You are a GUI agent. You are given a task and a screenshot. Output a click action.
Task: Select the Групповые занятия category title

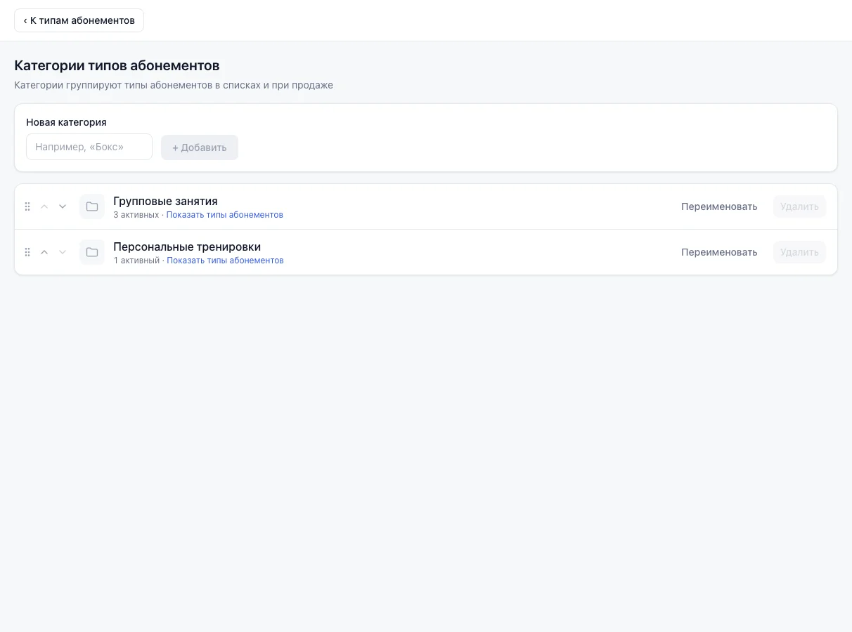[x=165, y=202]
